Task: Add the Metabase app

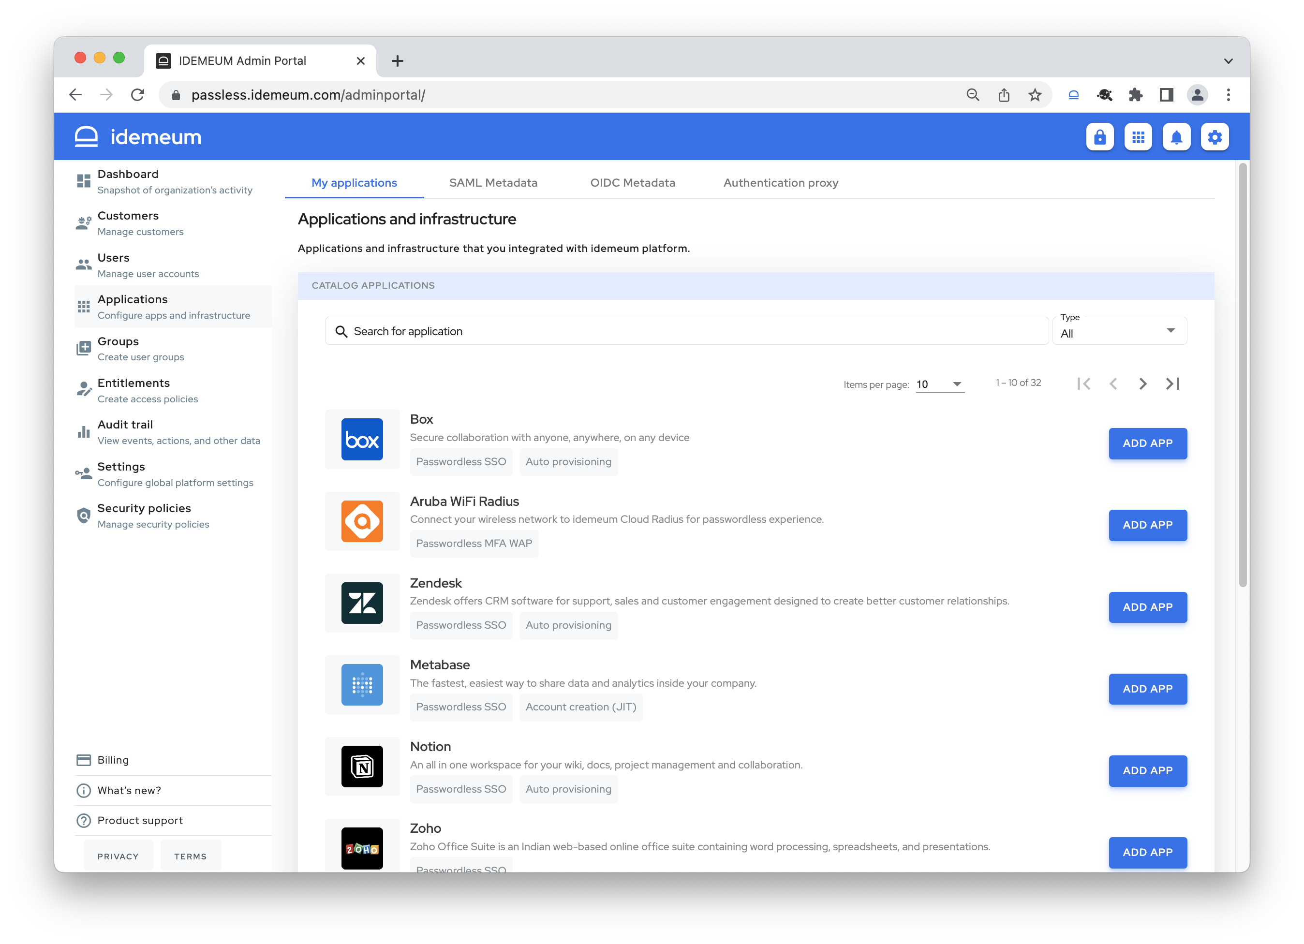Action: coord(1148,689)
